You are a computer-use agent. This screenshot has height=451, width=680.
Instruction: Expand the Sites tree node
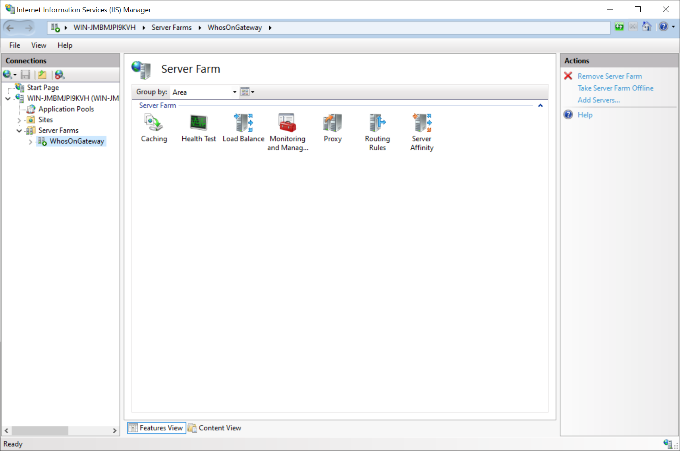[x=19, y=120]
